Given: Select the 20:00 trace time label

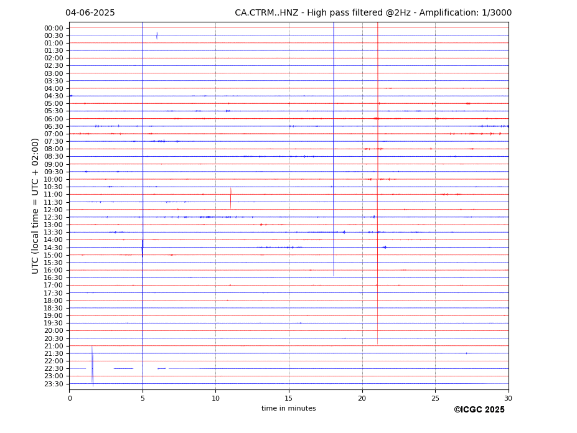Looking at the screenshot, I should point(54,331).
